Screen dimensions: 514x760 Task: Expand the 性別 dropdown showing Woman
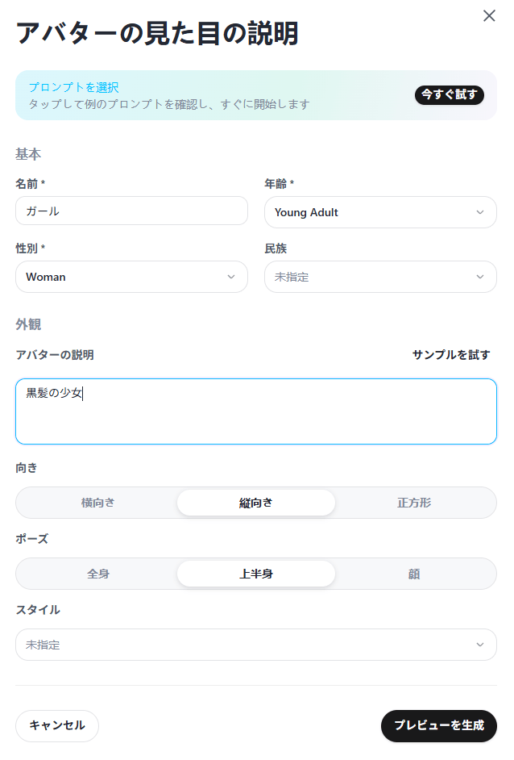coord(131,277)
